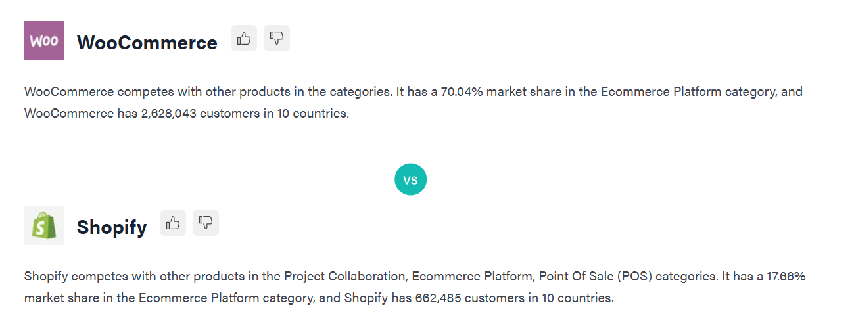Dislike WooCommerce with the thumbs down icon
The height and width of the screenshot is (335, 854).
tap(277, 39)
